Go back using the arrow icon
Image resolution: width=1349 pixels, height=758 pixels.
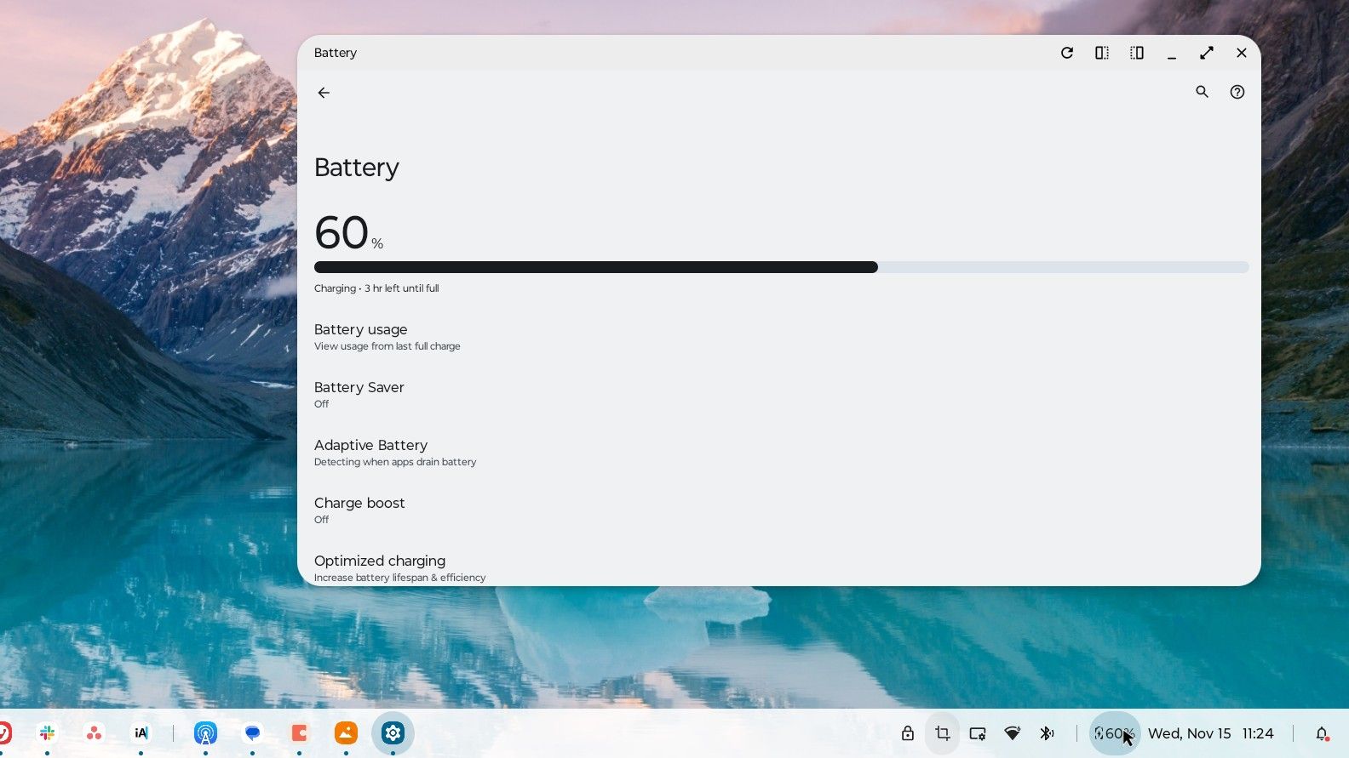point(324,93)
